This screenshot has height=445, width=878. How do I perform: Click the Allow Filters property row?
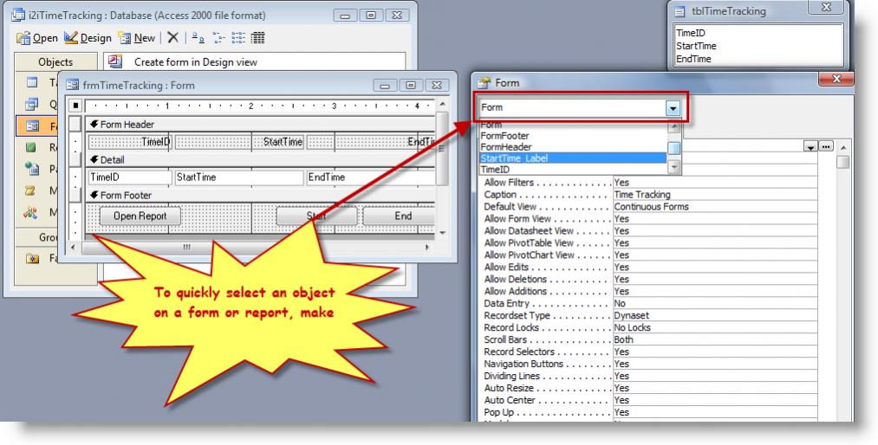click(649, 183)
